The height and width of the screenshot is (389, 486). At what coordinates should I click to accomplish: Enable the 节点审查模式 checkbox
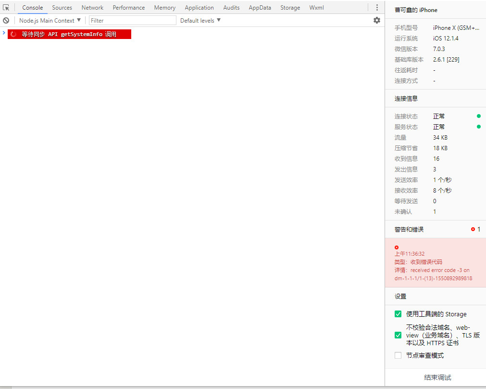coord(398,356)
